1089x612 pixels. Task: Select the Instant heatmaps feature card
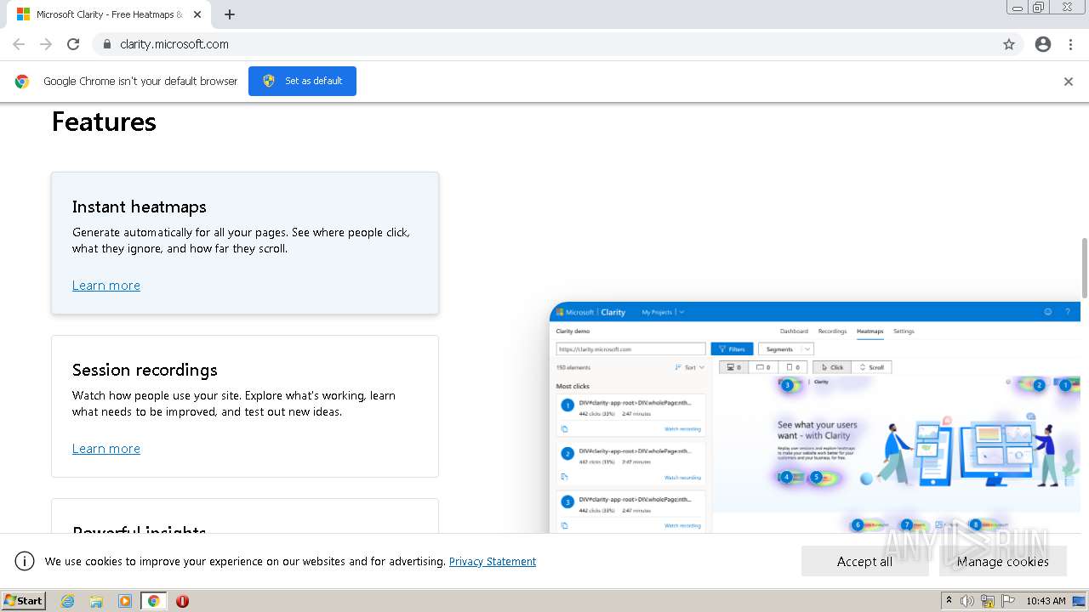245,243
